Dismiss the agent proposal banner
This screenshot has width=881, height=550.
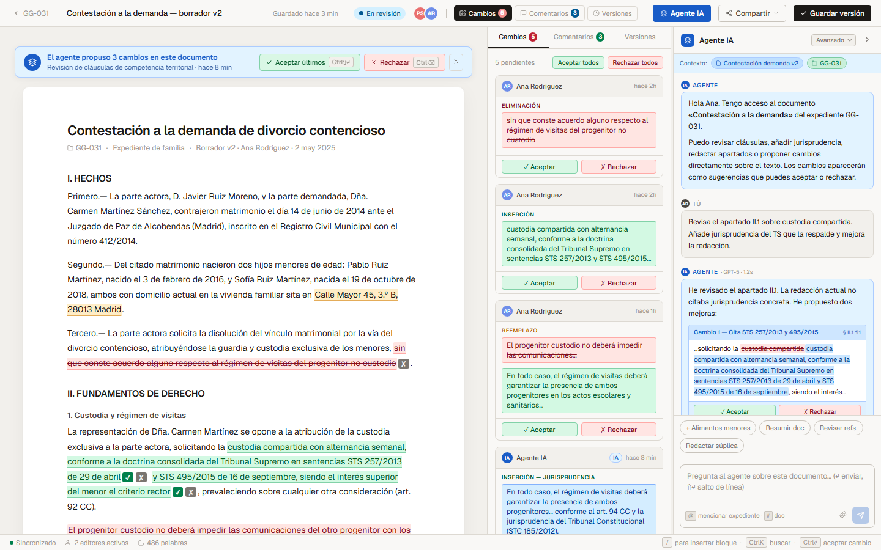(x=456, y=62)
